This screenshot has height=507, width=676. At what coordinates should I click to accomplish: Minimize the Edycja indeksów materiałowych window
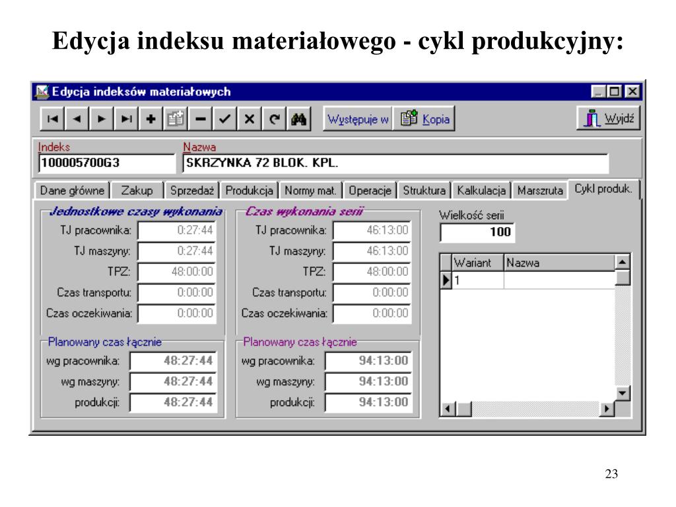tap(598, 91)
